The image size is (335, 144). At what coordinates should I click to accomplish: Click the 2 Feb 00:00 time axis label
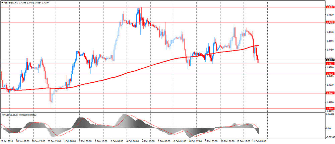click(x=86, y=141)
